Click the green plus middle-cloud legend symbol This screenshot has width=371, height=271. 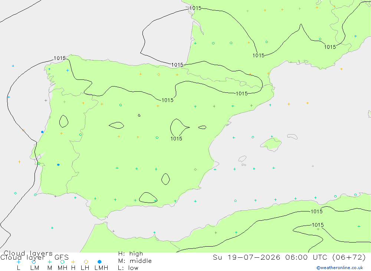pos(49,262)
